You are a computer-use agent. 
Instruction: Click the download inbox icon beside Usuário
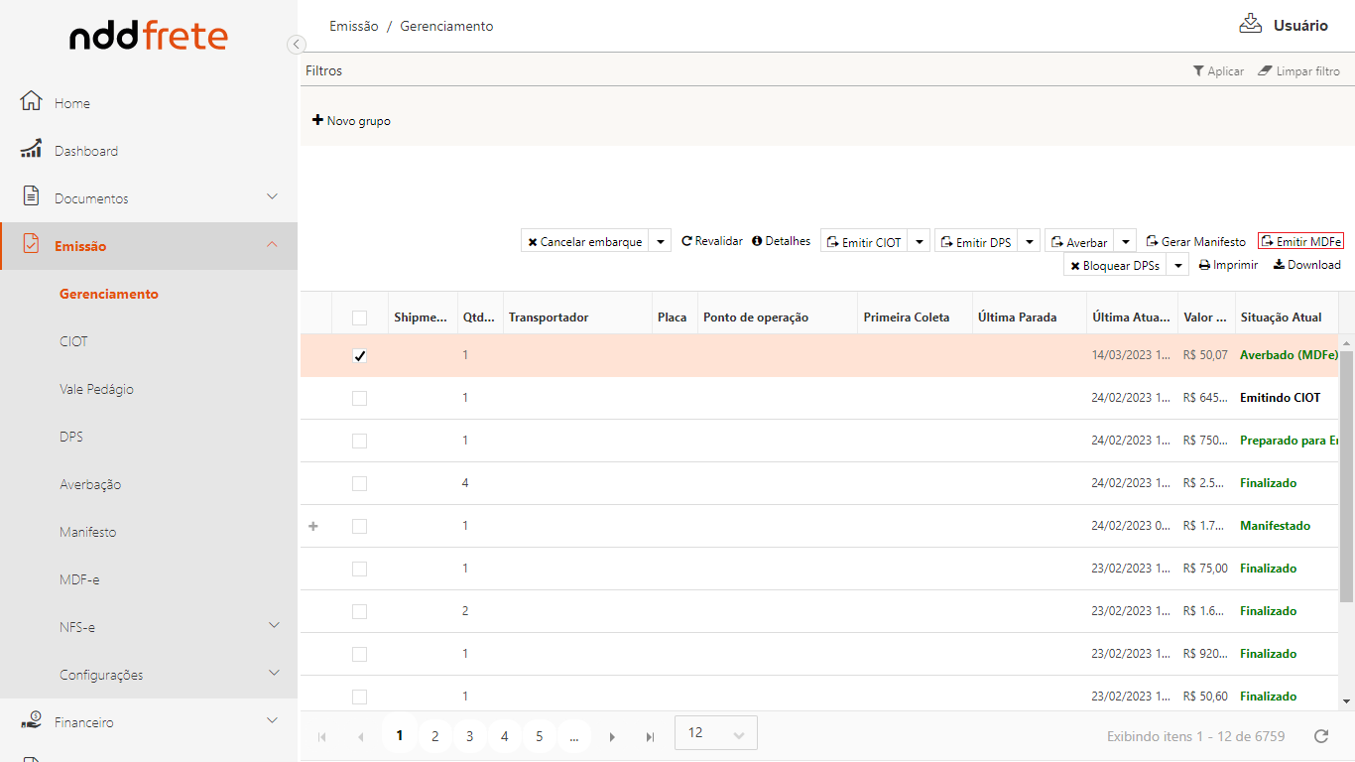[x=1250, y=24]
